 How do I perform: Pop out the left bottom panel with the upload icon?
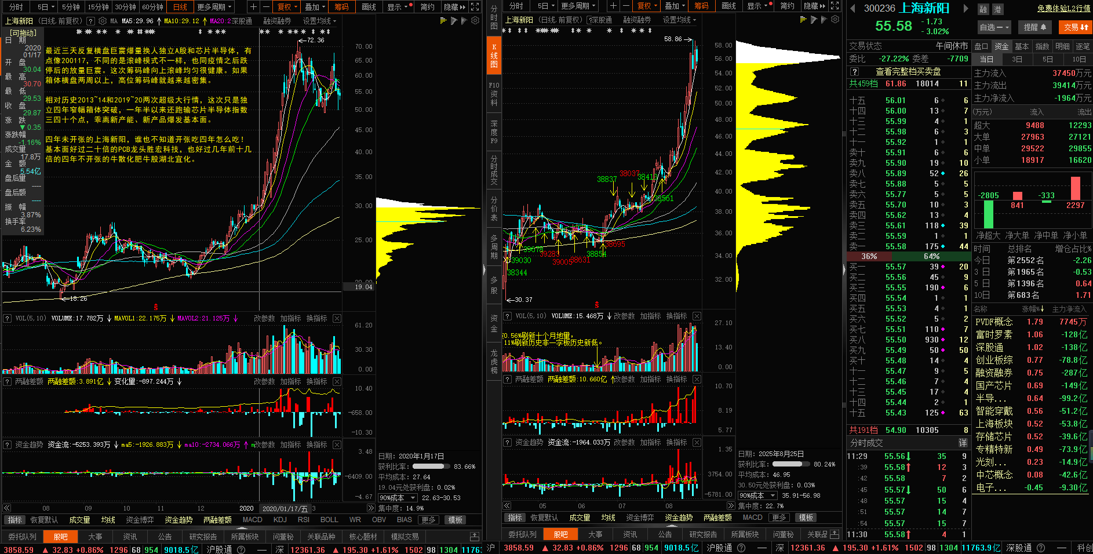coord(475,537)
